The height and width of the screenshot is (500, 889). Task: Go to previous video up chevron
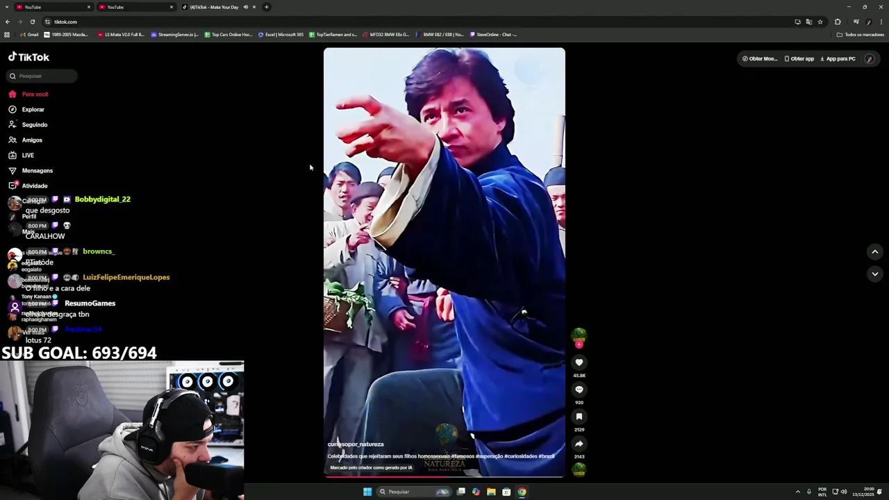(874, 251)
